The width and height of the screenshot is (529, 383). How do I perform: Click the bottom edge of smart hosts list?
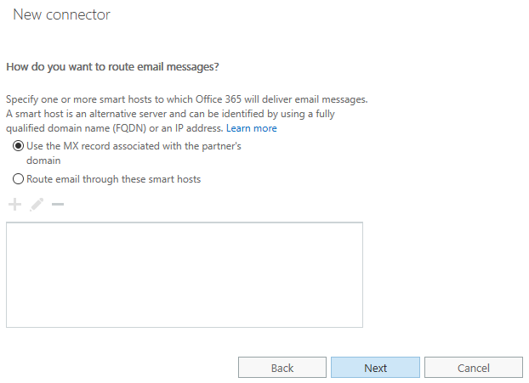point(184,326)
